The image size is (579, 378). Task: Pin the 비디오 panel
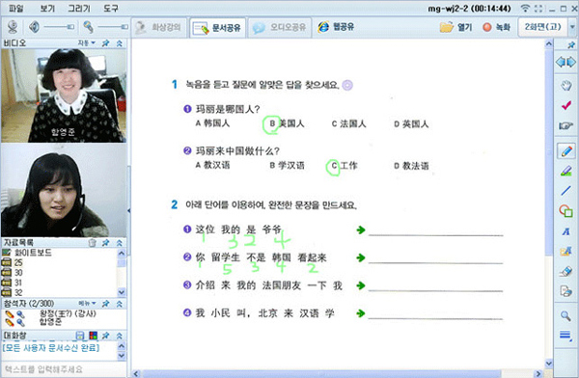(105, 43)
